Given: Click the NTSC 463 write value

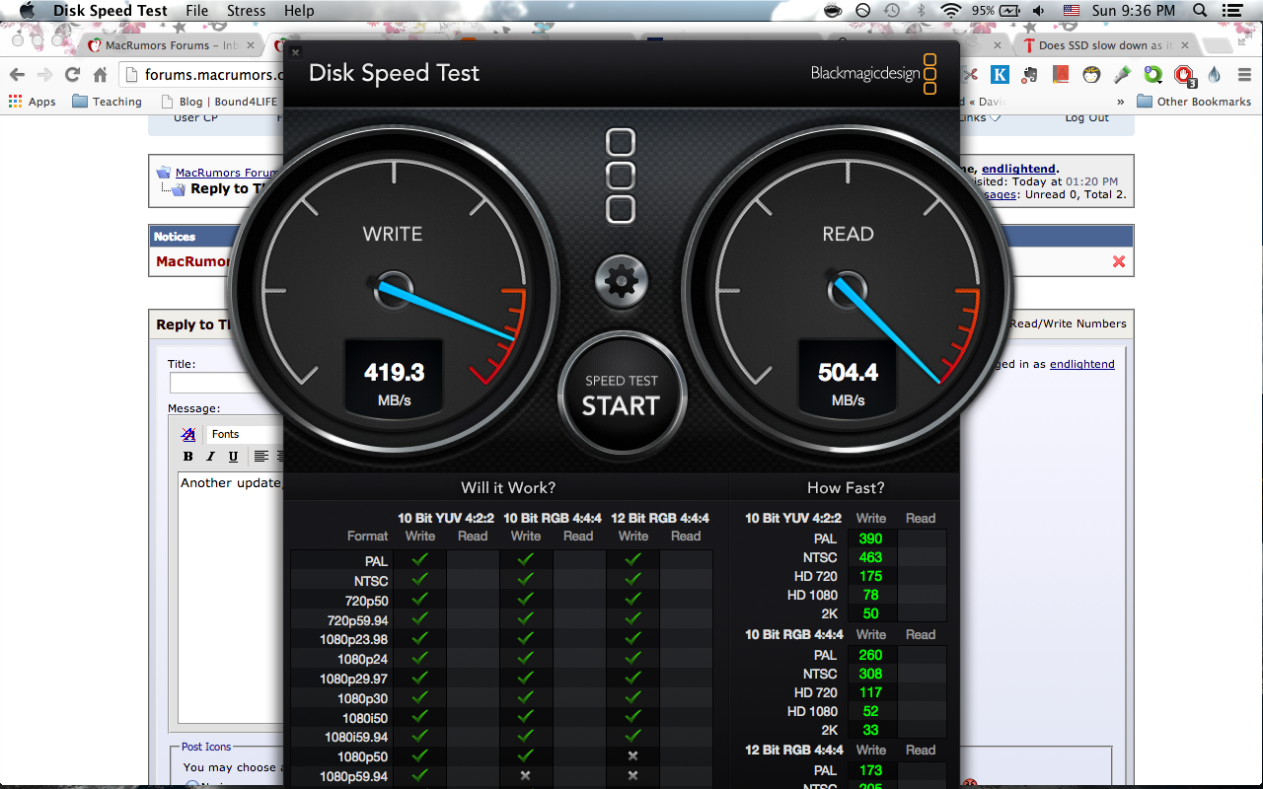Looking at the screenshot, I should (x=870, y=557).
